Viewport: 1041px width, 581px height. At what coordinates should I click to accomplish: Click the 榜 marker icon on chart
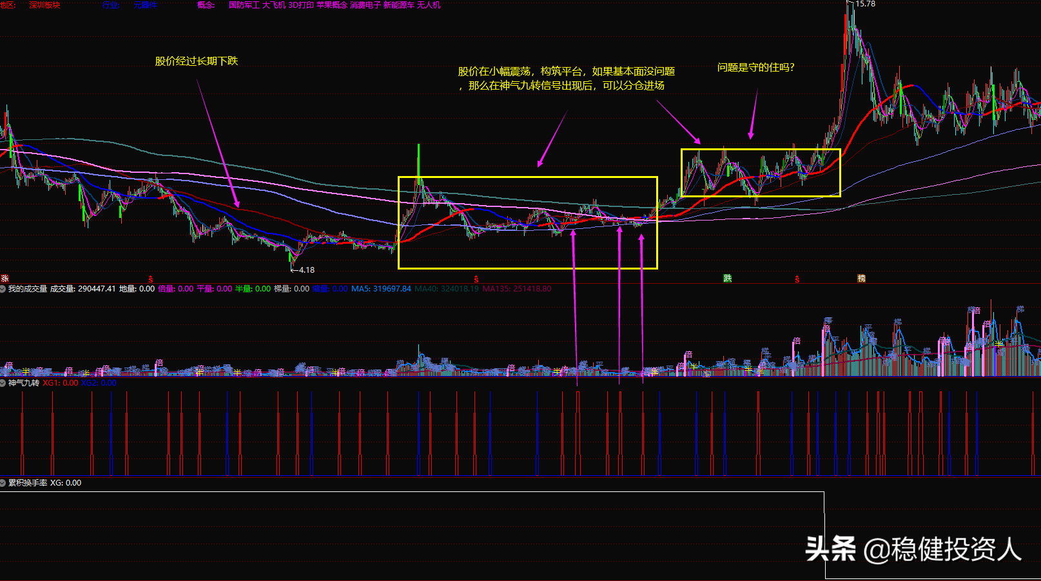coord(861,279)
